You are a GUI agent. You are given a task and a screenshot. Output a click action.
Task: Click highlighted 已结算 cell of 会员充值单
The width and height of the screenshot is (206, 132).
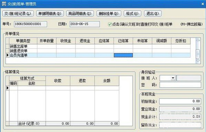click(x=123, y=55)
